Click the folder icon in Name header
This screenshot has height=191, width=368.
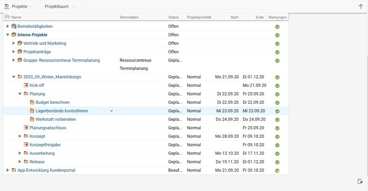point(8,17)
